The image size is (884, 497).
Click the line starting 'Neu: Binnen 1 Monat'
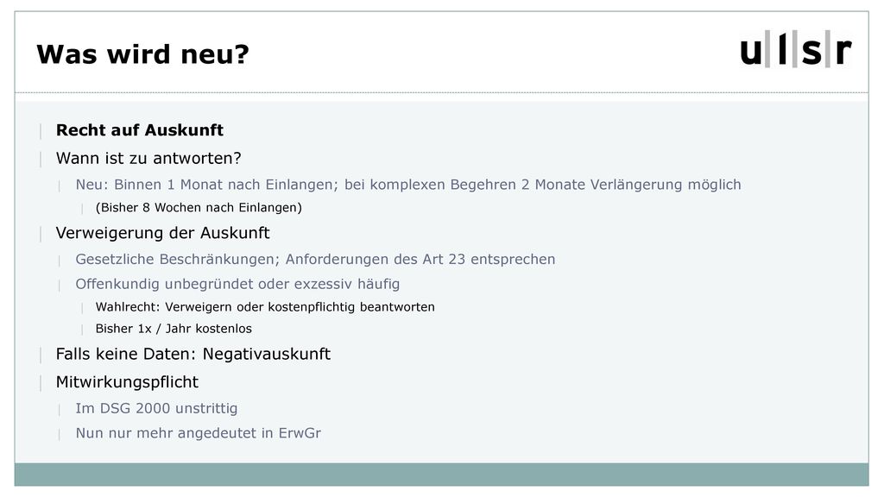408,185
